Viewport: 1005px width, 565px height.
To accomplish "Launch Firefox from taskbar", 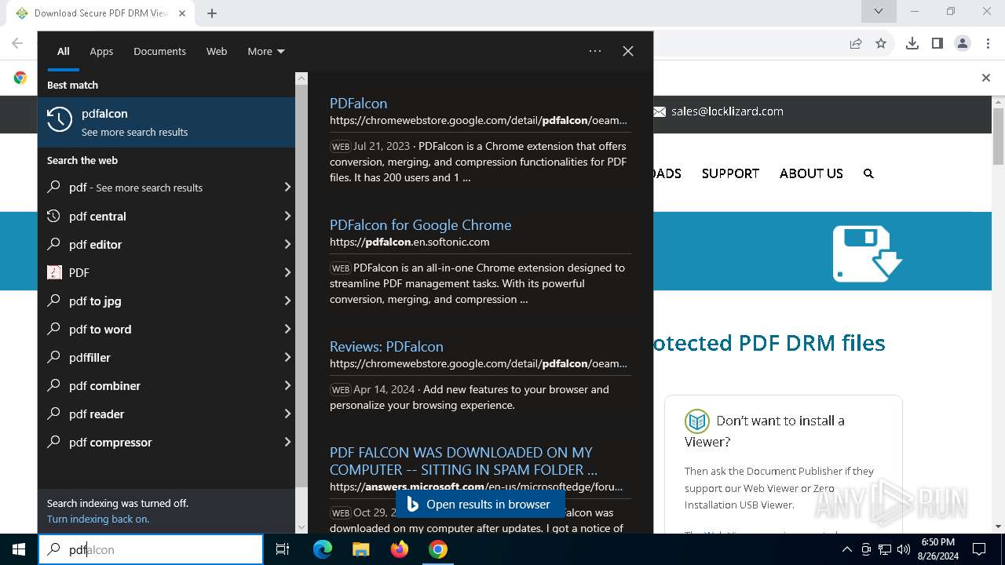I will 400,549.
